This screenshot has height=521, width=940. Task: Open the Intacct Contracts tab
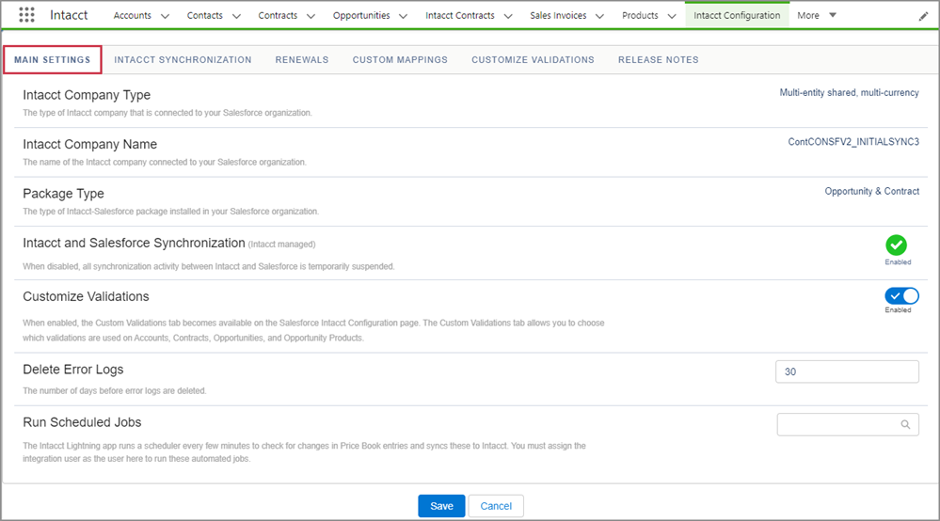(x=460, y=16)
